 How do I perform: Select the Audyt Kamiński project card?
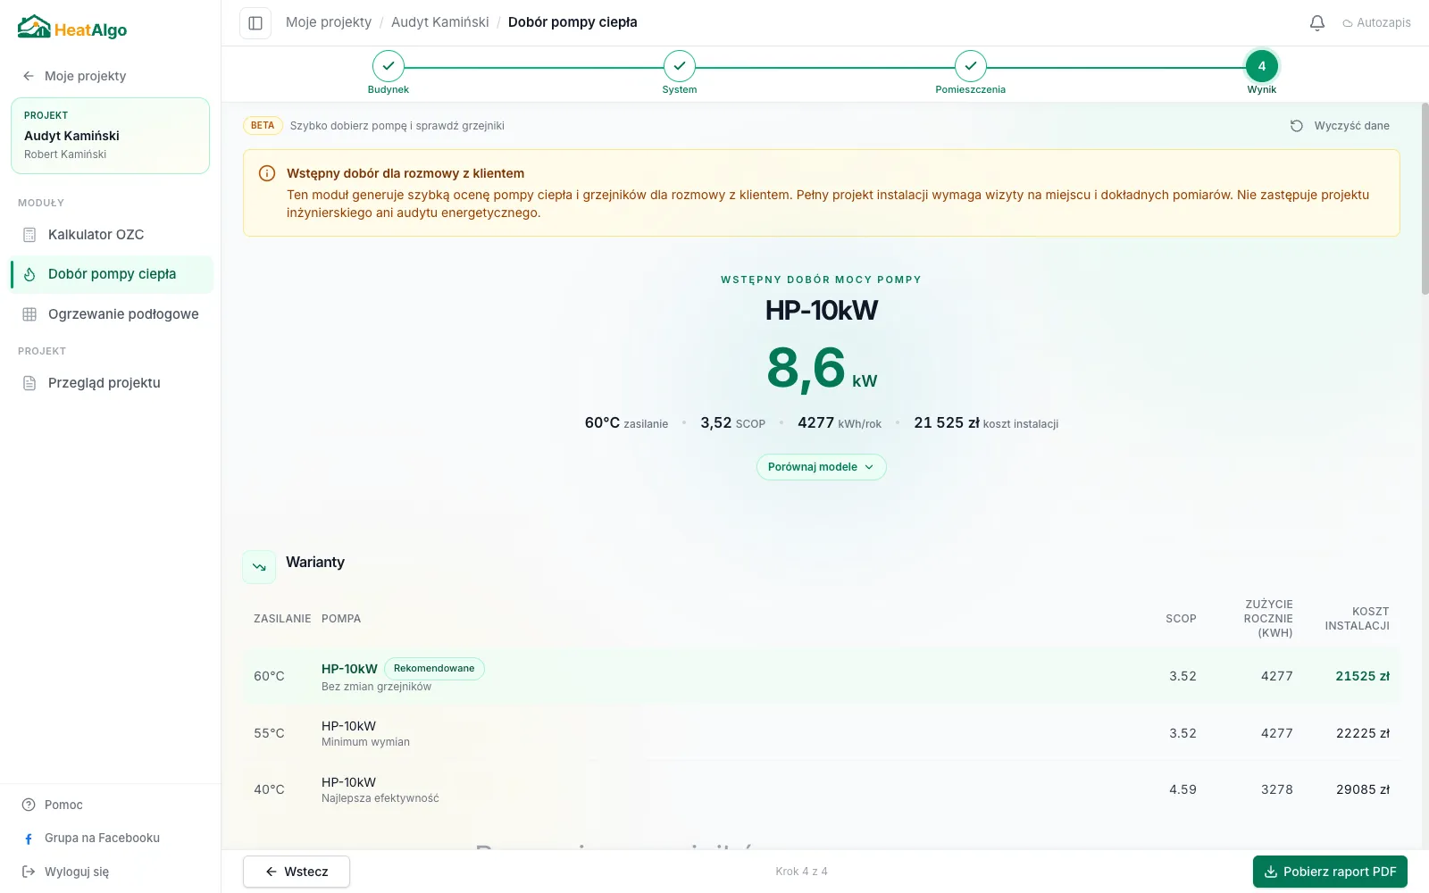pos(110,136)
